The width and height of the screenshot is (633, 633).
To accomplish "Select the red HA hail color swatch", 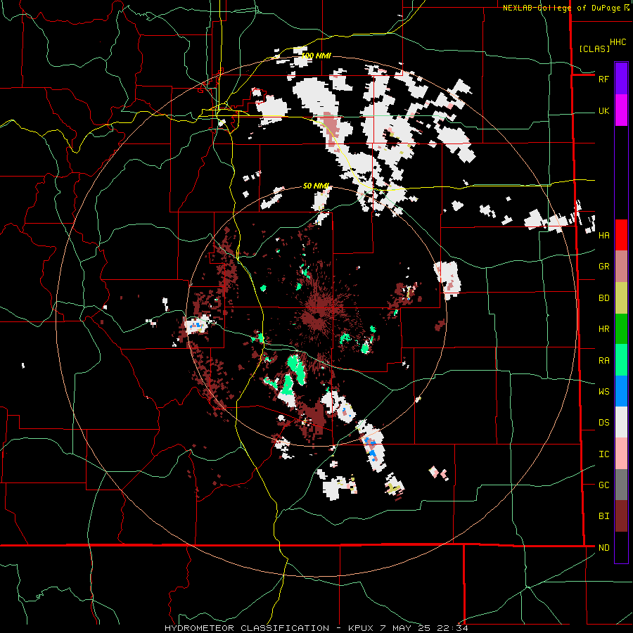I will [621, 235].
